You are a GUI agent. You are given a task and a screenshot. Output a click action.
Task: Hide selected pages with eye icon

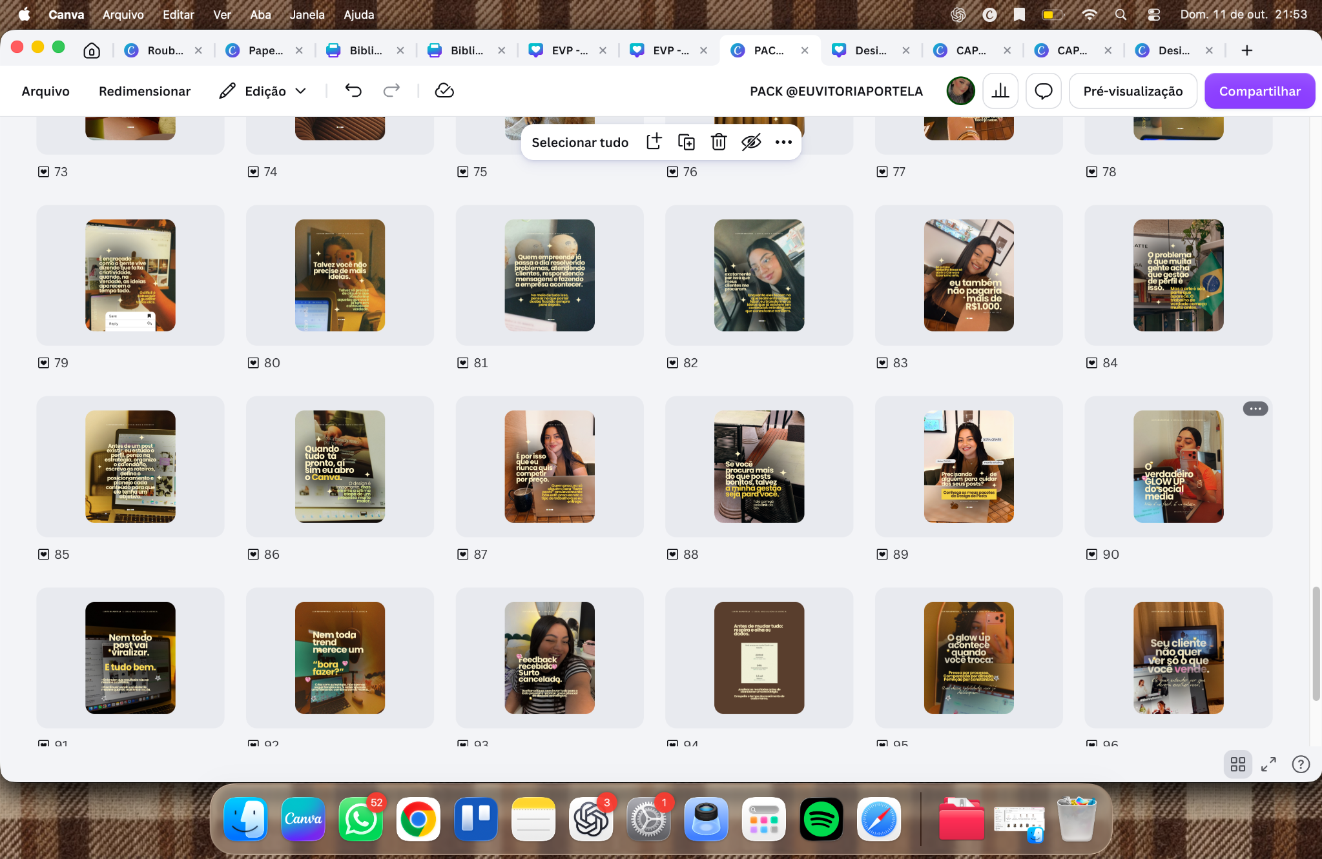751,142
